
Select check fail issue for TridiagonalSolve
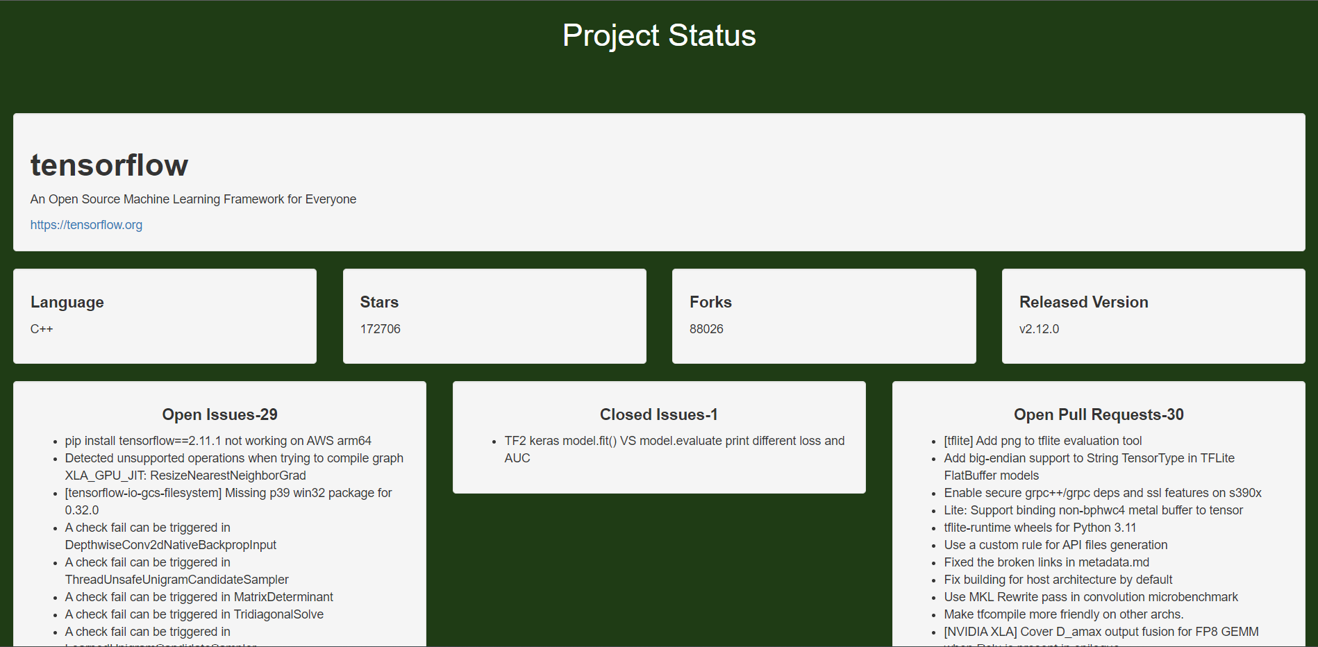(x=194, y=614)
